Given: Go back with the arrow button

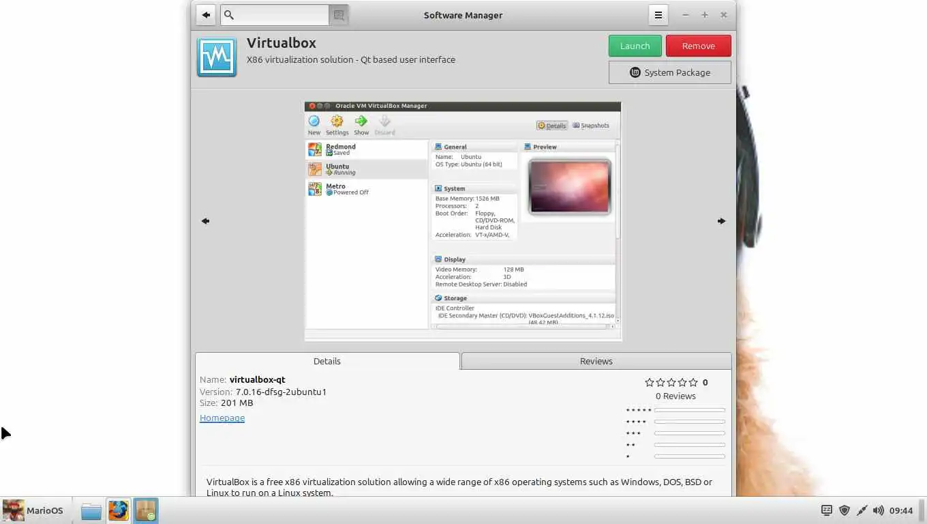Looking at the screenshot, I should click(206, 15).
